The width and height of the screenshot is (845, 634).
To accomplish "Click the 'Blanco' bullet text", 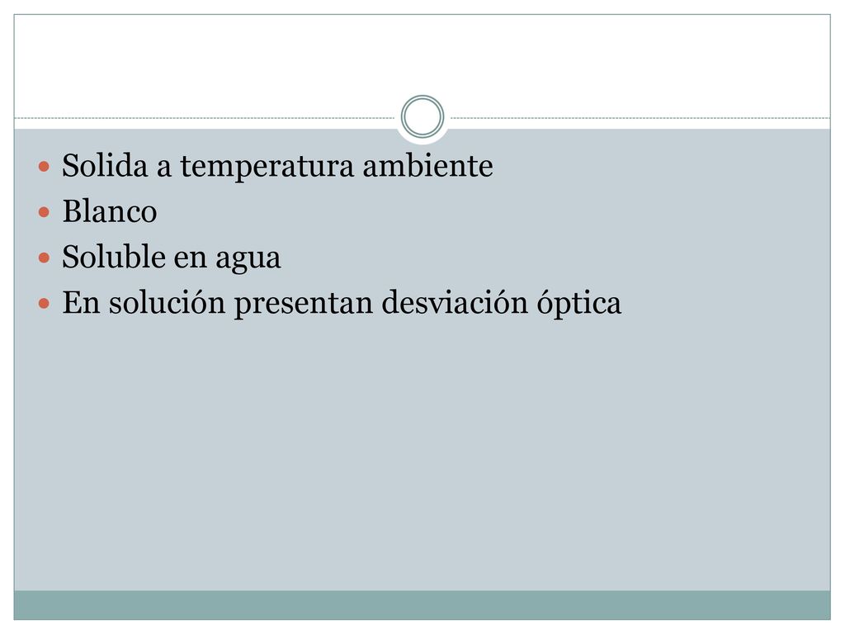I will 110,211.
